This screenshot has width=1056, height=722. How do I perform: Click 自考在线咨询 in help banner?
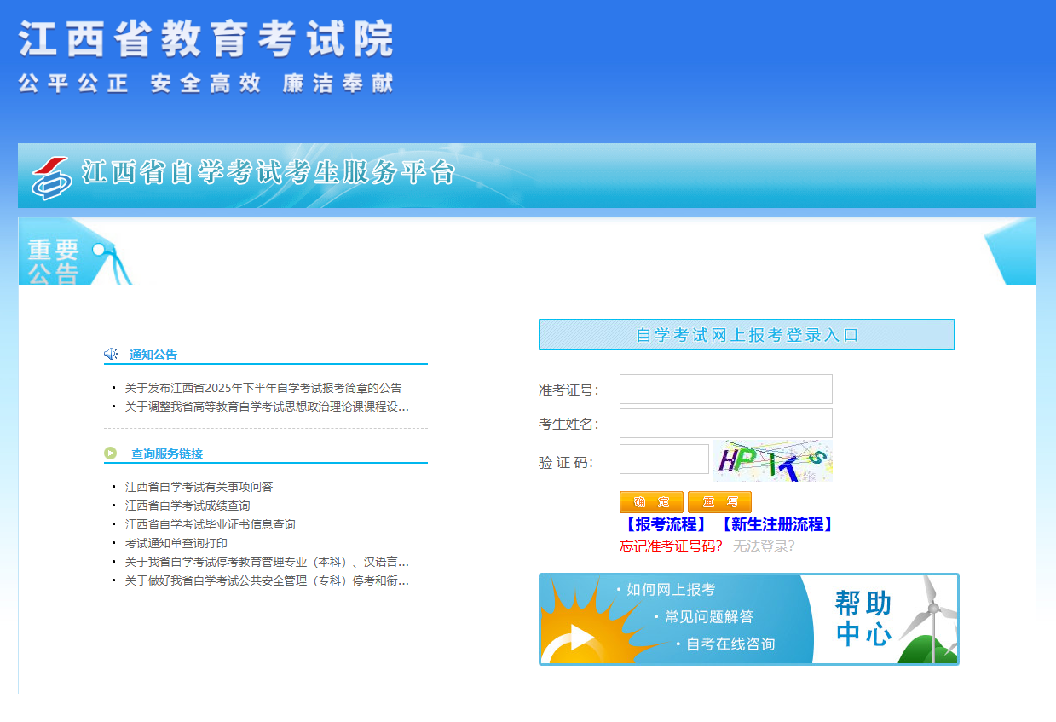[730, 644]
